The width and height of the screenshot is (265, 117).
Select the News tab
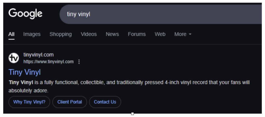coord(112,34)
